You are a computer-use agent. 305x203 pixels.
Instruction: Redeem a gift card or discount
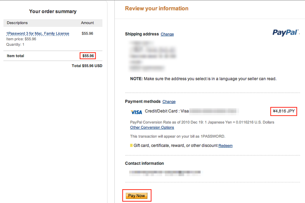coord(225,146)
